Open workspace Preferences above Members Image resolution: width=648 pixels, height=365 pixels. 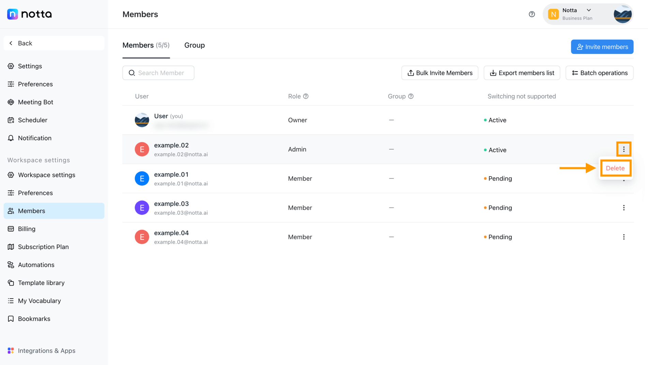click(35, 193)
